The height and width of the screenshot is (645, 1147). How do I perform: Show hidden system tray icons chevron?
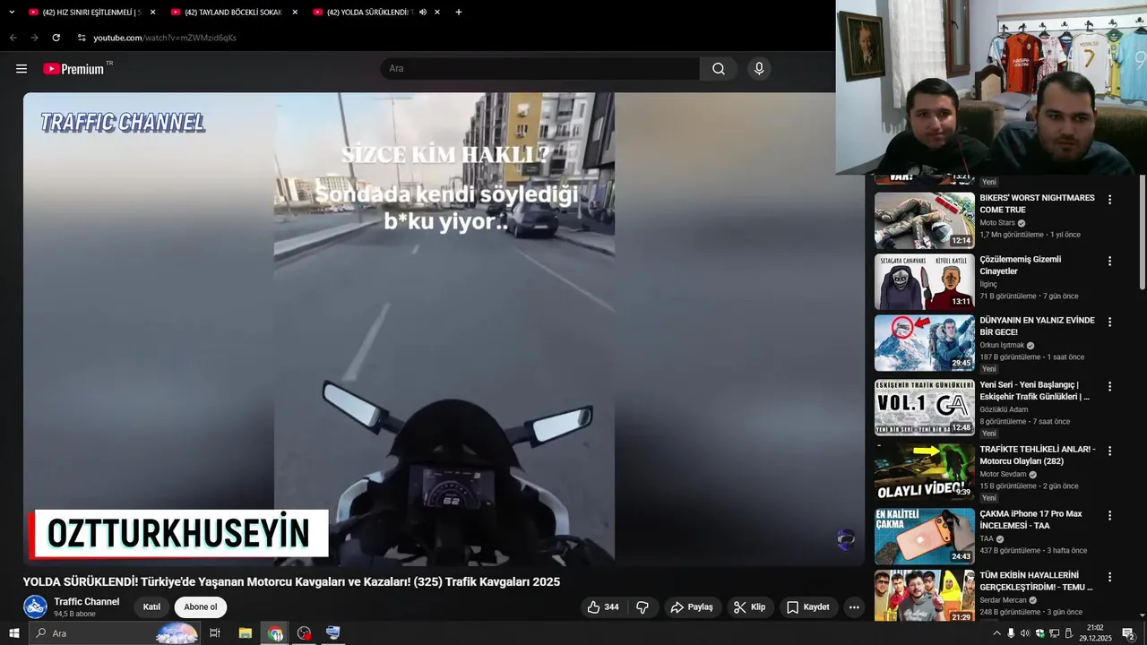click(996, 633)
